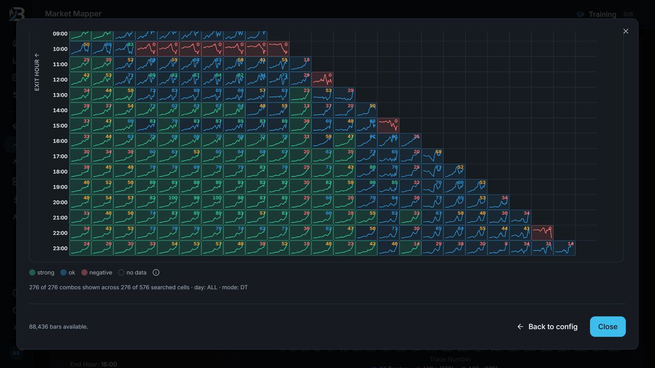655x368 pixels.
Task: Open the cell scoring 50 in the 14:00 row
Action: pyautogui.click(x=366, y=110)
